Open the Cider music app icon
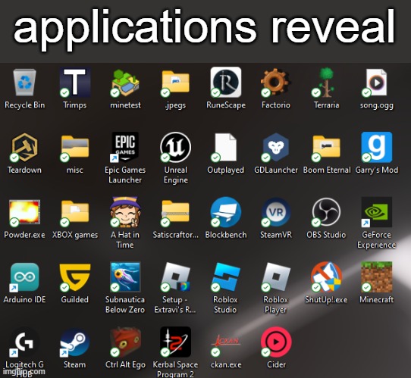411x378 pixels. pos(276,342)
